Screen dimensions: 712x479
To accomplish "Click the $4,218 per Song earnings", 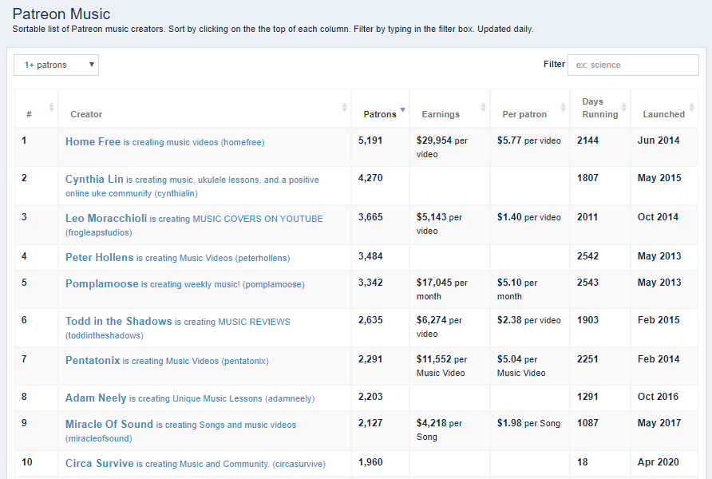I will (439, 430).
